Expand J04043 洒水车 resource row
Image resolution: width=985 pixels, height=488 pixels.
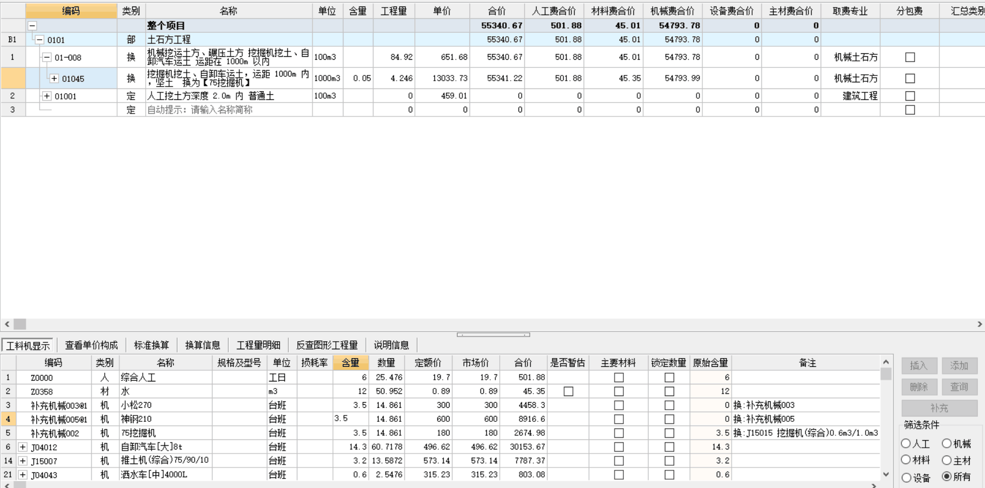coord(23,475)
